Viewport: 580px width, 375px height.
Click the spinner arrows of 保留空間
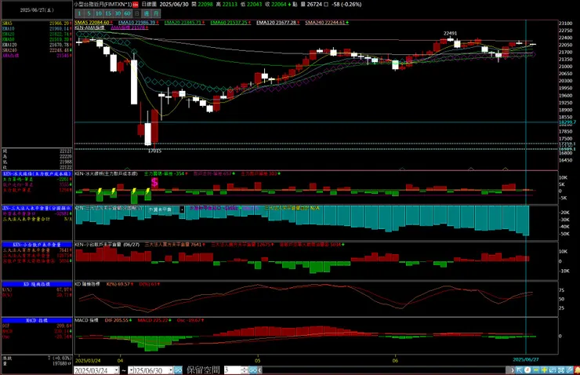pyautogui.click(x=244, y=370)
